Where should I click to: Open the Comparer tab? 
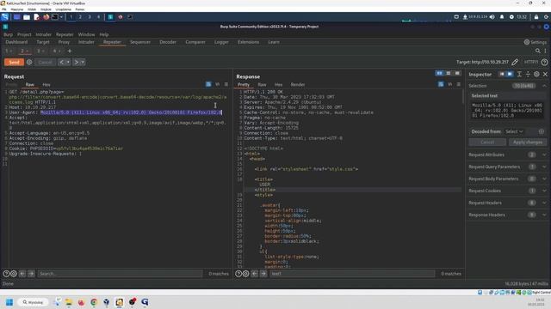(x=195, y=42)
